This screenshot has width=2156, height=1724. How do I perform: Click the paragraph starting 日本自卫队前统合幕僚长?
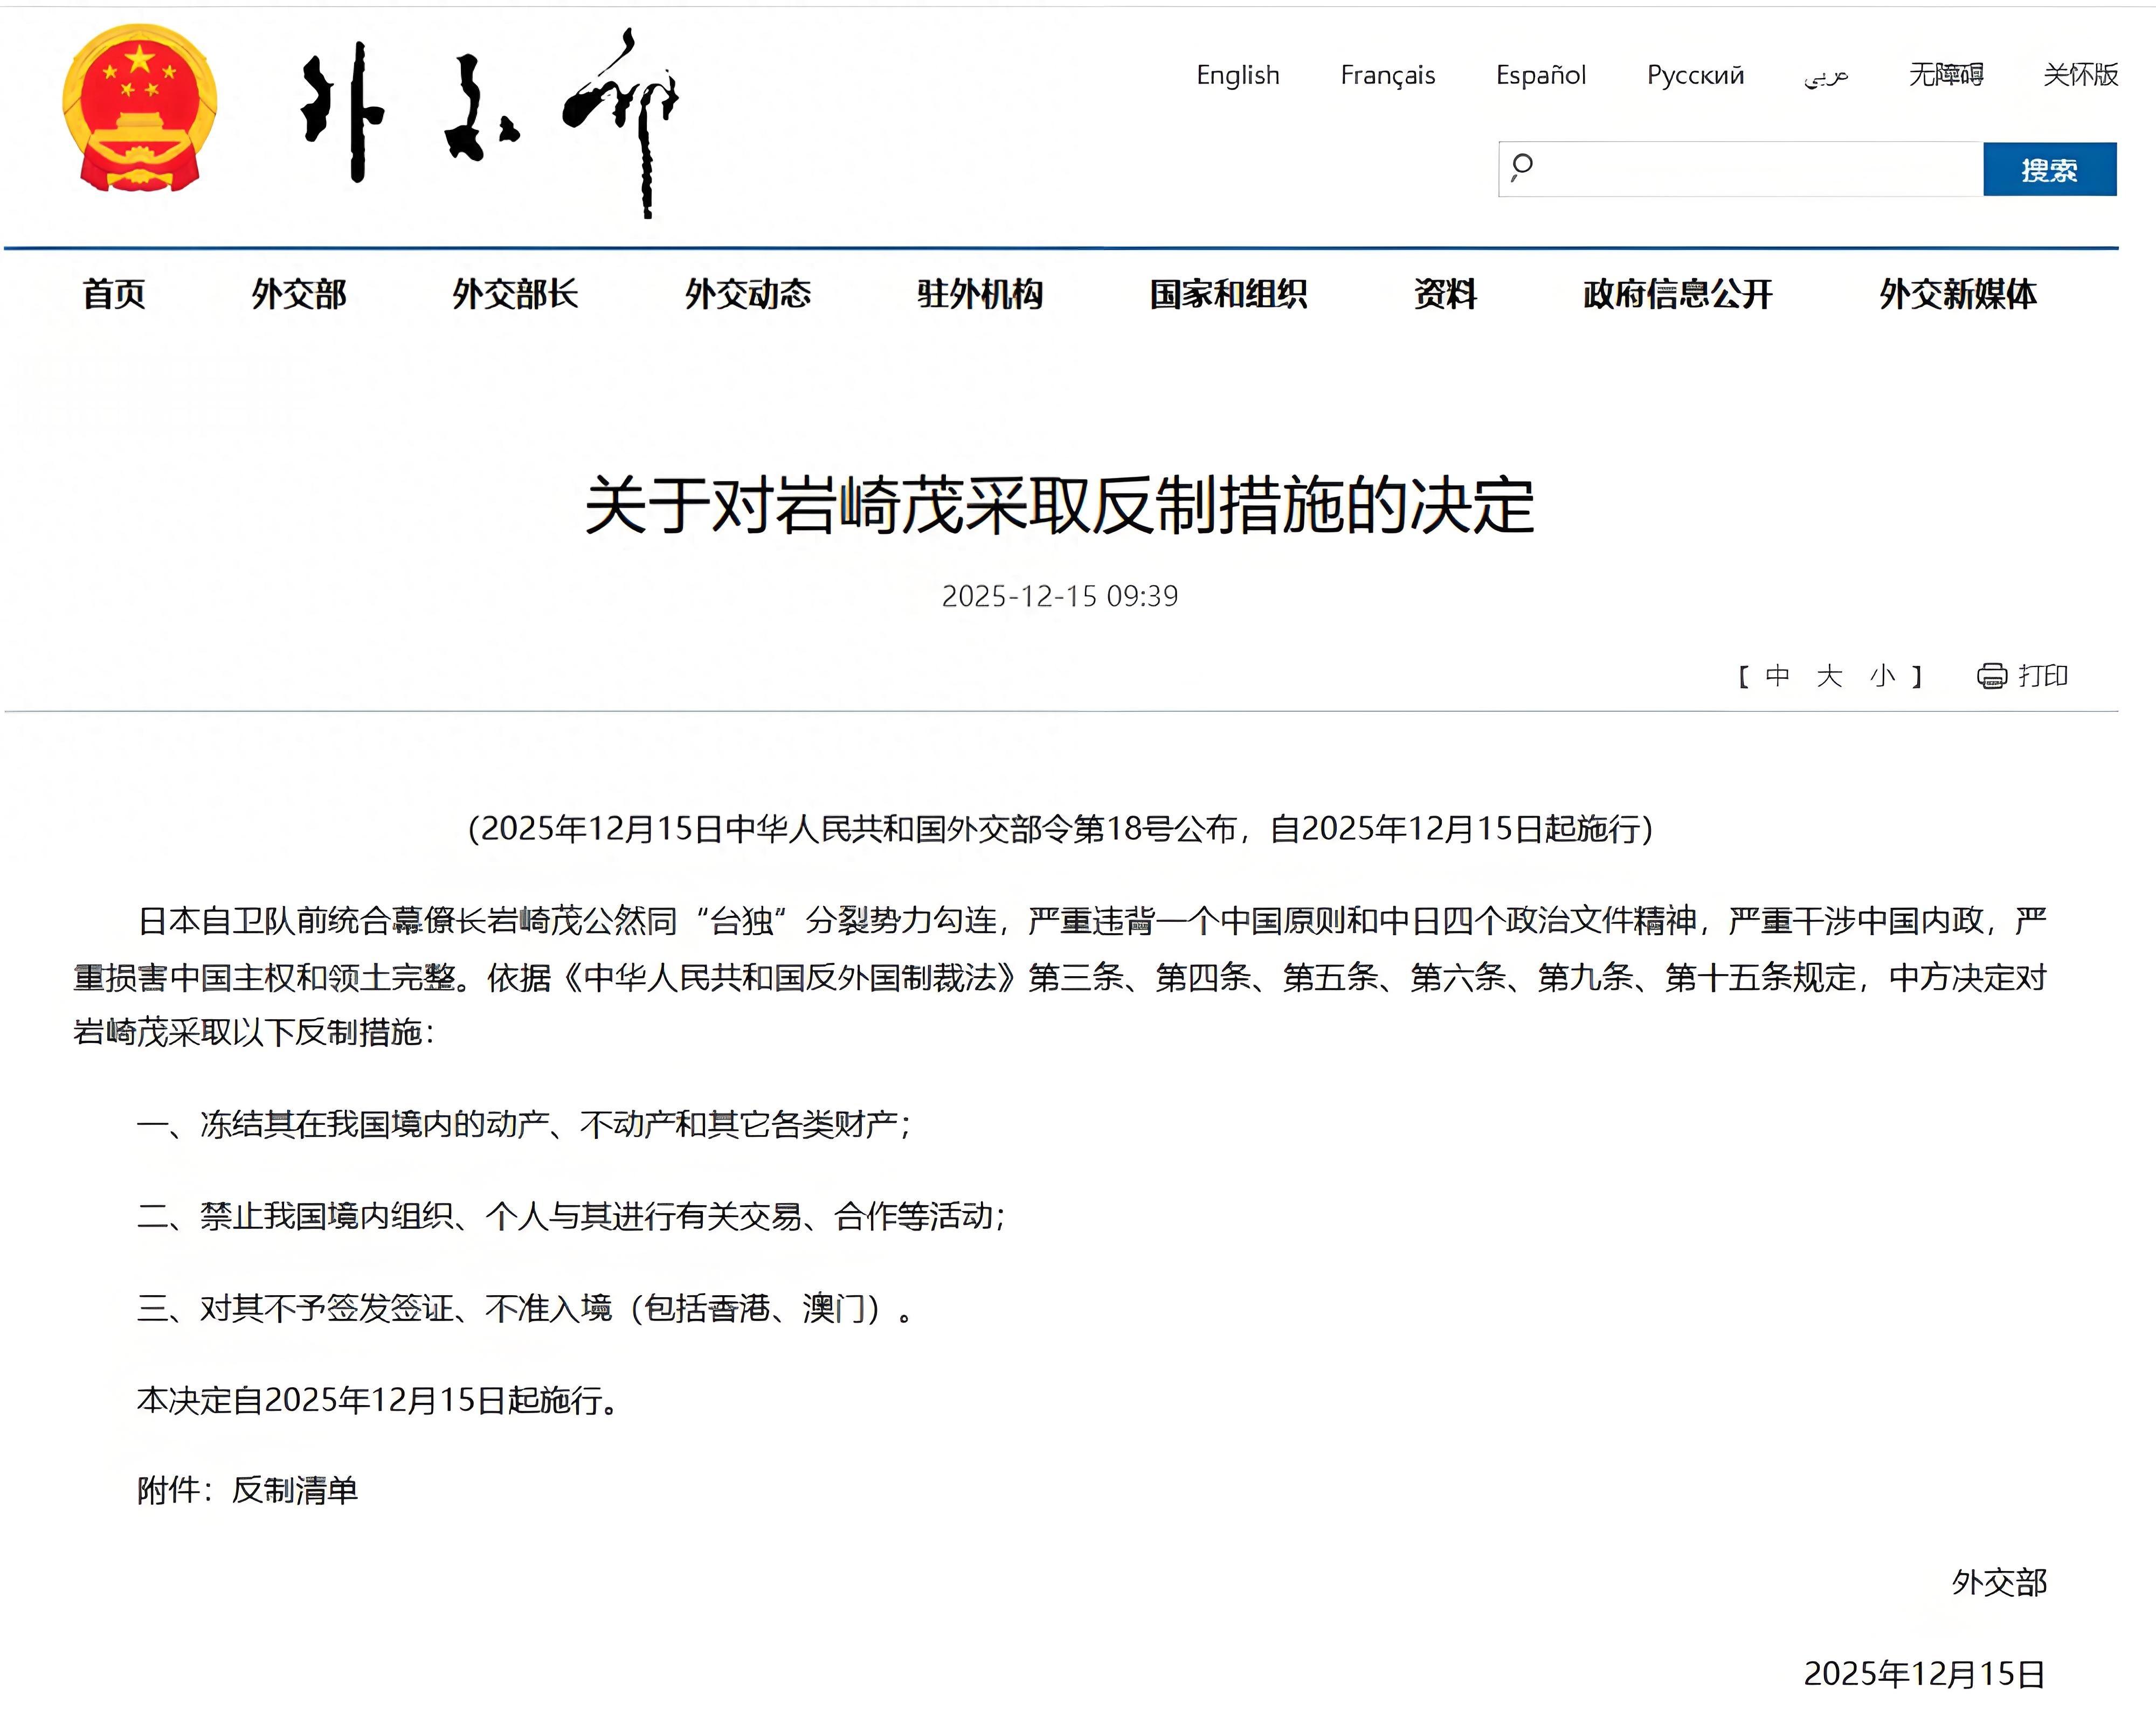click(x=1060, y=976)
